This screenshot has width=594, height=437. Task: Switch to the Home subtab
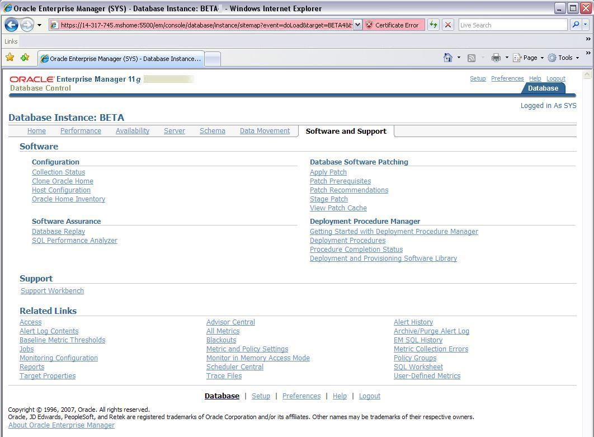(36, 131)
